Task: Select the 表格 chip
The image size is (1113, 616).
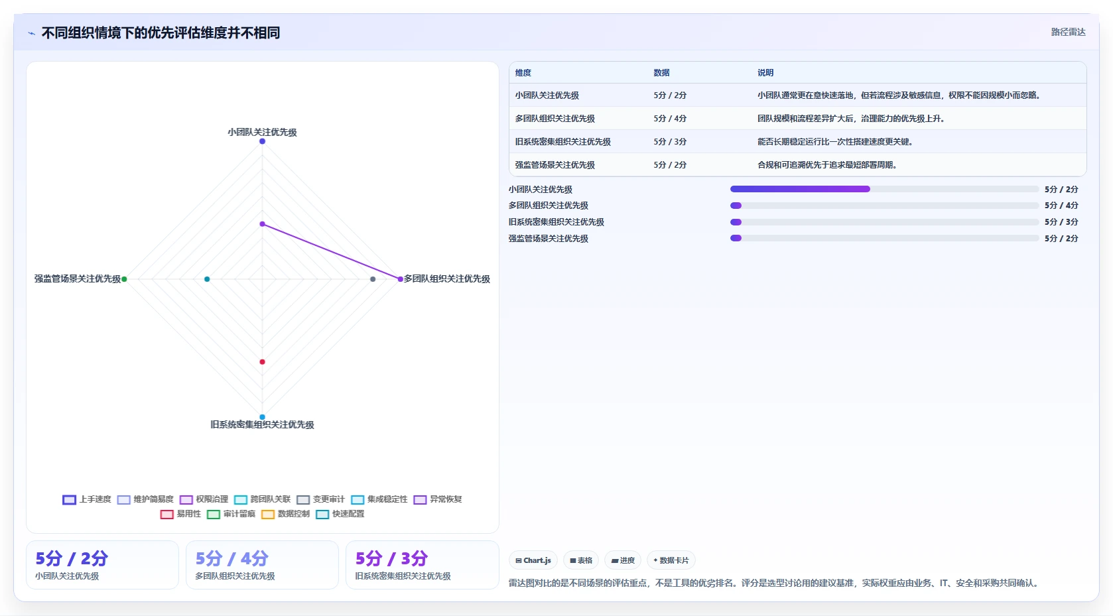Action: pos(581,560)
